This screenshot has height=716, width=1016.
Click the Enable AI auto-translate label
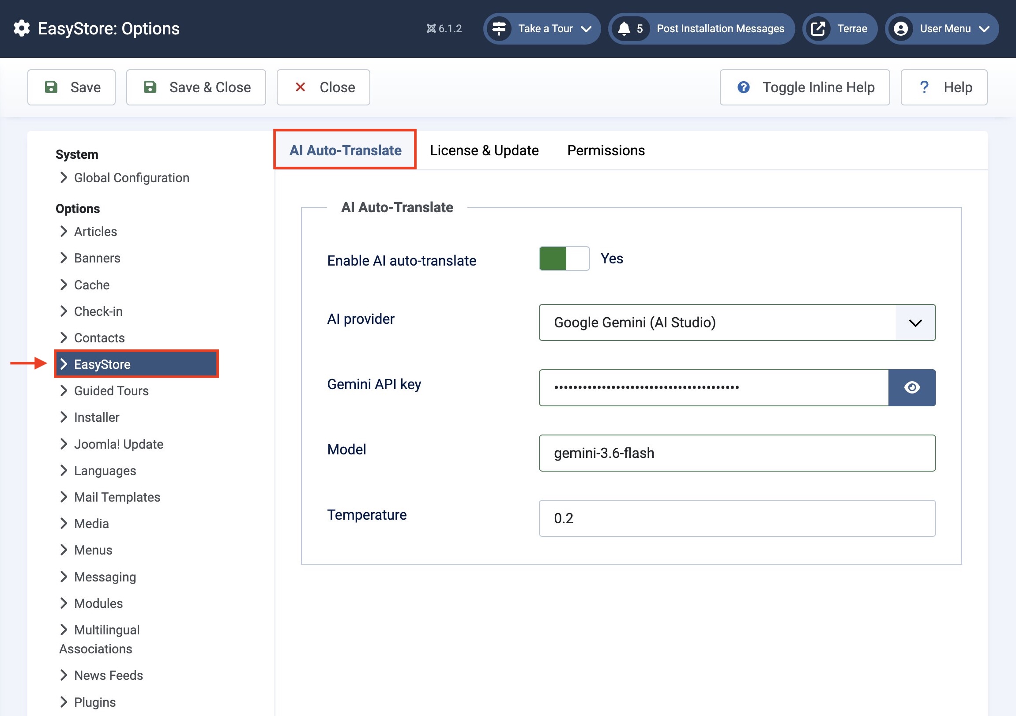[x=402, y=260]
